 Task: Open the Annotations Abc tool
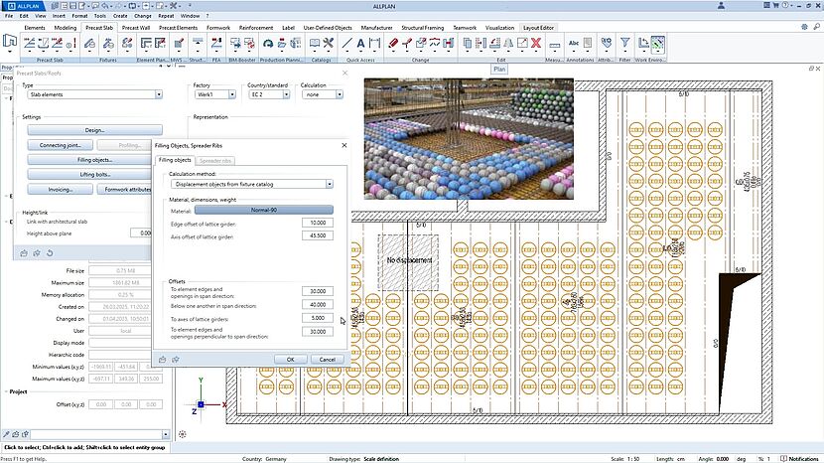tap(575, 44)
